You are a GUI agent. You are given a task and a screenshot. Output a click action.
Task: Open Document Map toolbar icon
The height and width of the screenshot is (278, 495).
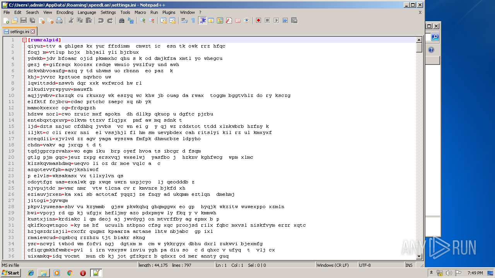coord(220,20)
